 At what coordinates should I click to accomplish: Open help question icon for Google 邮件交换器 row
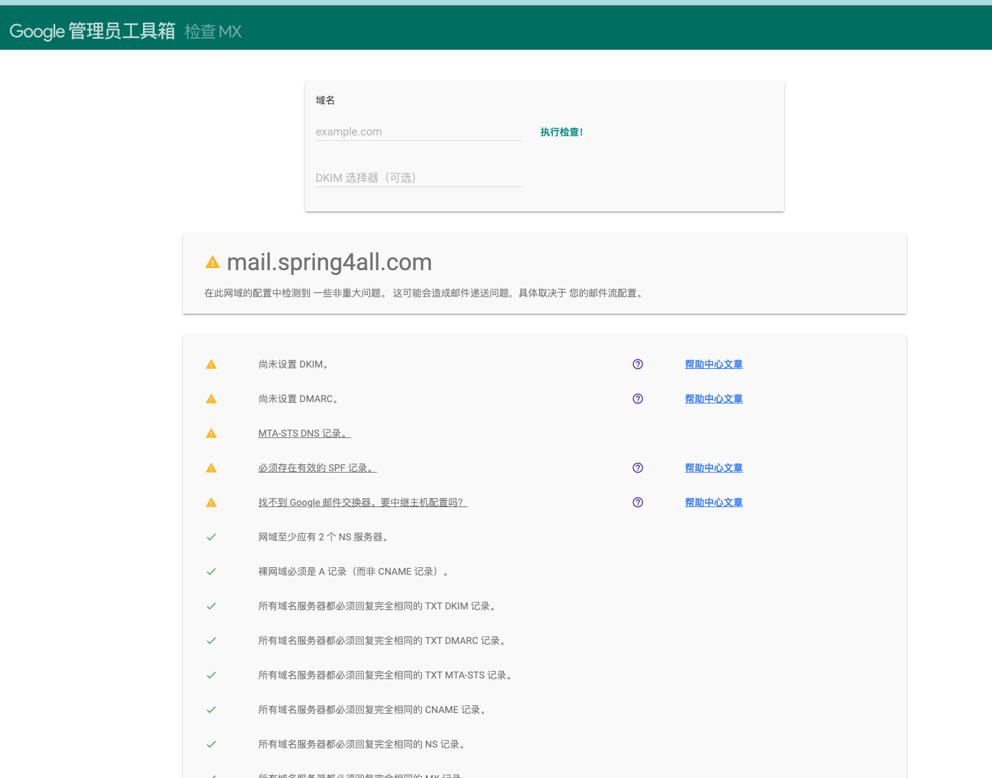click(x=638, y=502)
